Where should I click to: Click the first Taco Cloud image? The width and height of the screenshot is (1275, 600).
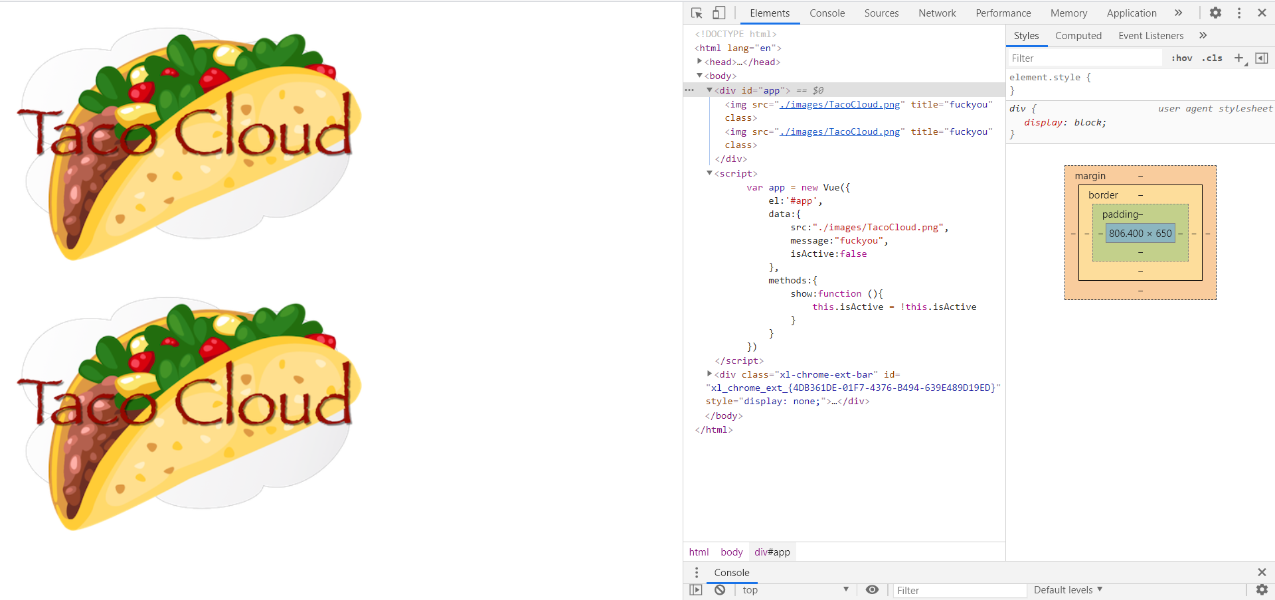(x=189, y=143)
